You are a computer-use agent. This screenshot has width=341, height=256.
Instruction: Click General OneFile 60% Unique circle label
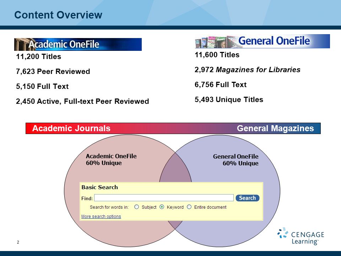click(236, 160)
